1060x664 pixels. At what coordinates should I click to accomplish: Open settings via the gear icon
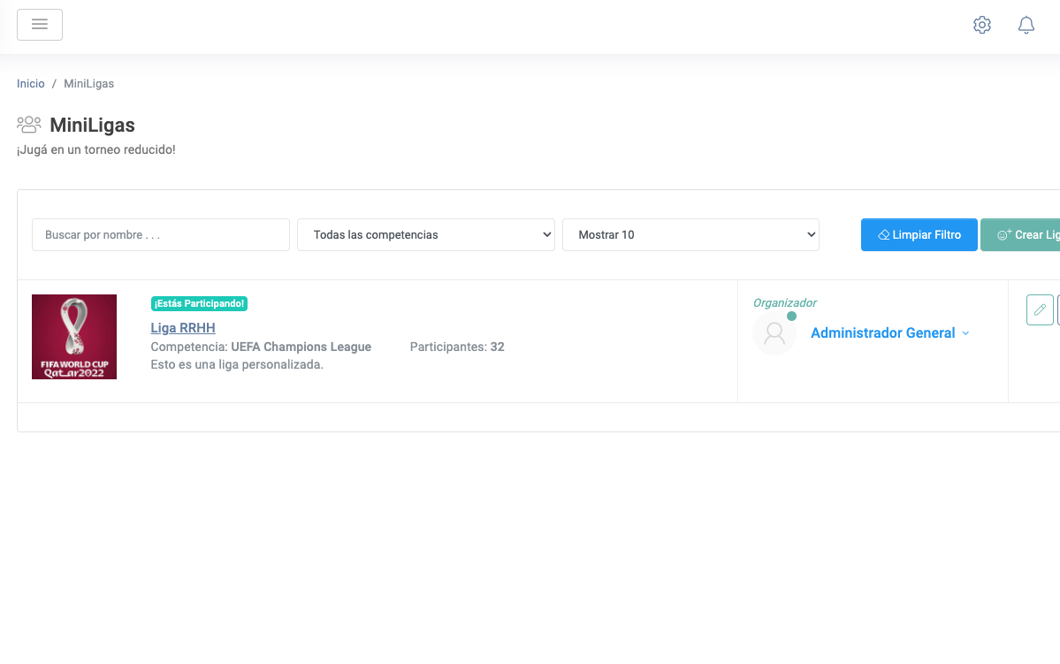click(981, 25)
